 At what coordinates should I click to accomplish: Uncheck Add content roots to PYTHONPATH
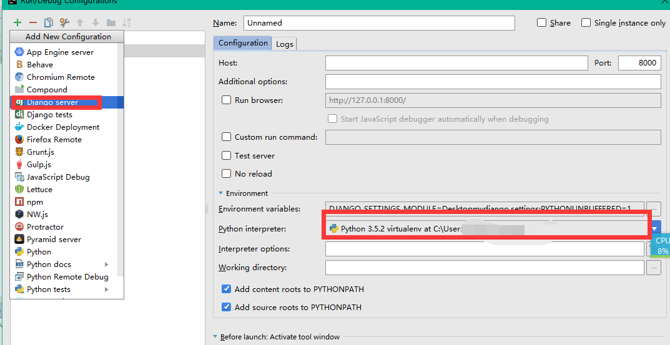click(x=226, y=289)
